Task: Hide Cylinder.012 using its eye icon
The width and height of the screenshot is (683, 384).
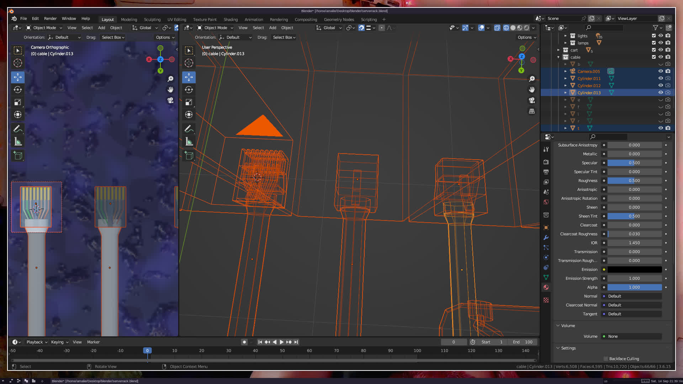Action: click(661, 85)
